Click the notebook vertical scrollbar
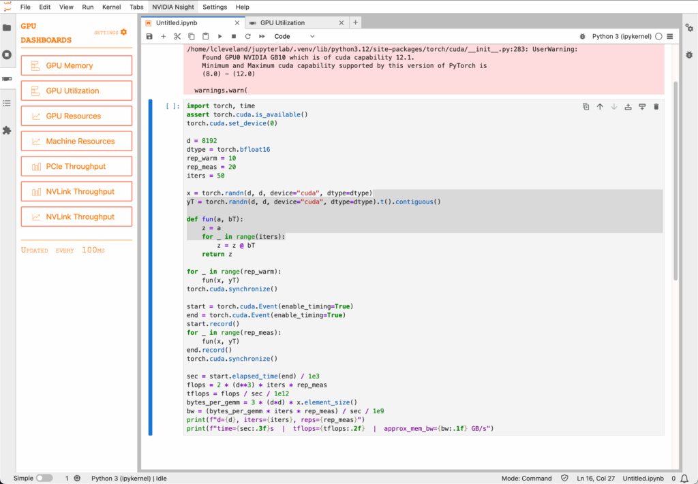698x484 pixels. [x=676, y=180]
